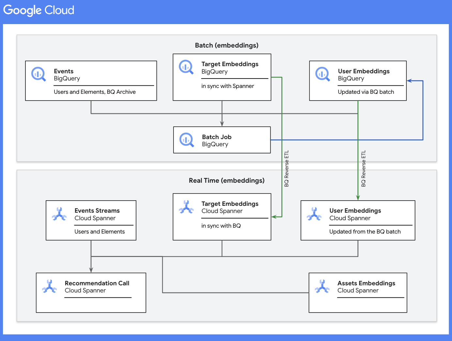This screenshot has width=452, height=341.
Task: Click Spanner icon beside 'Updated from the BQ batch'
Action: [314, 214]
